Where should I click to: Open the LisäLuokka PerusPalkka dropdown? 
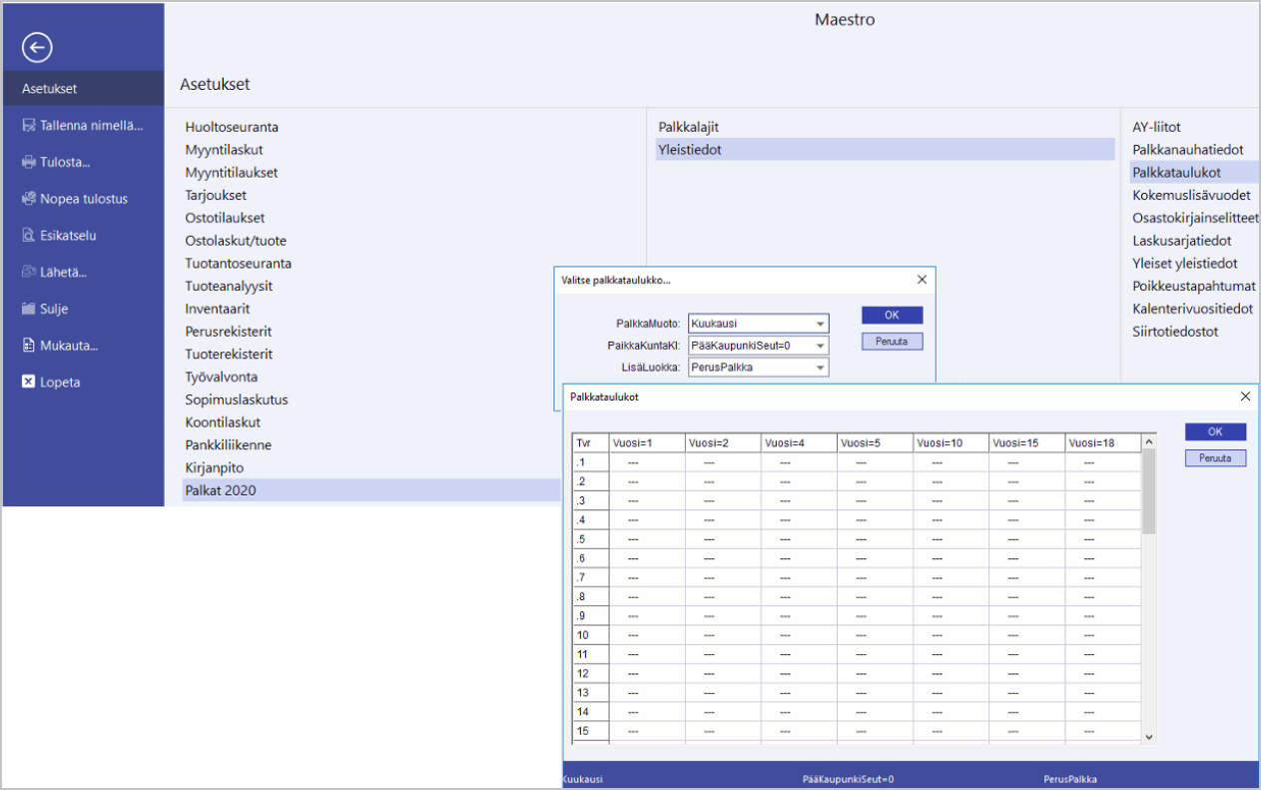[820, 368]
